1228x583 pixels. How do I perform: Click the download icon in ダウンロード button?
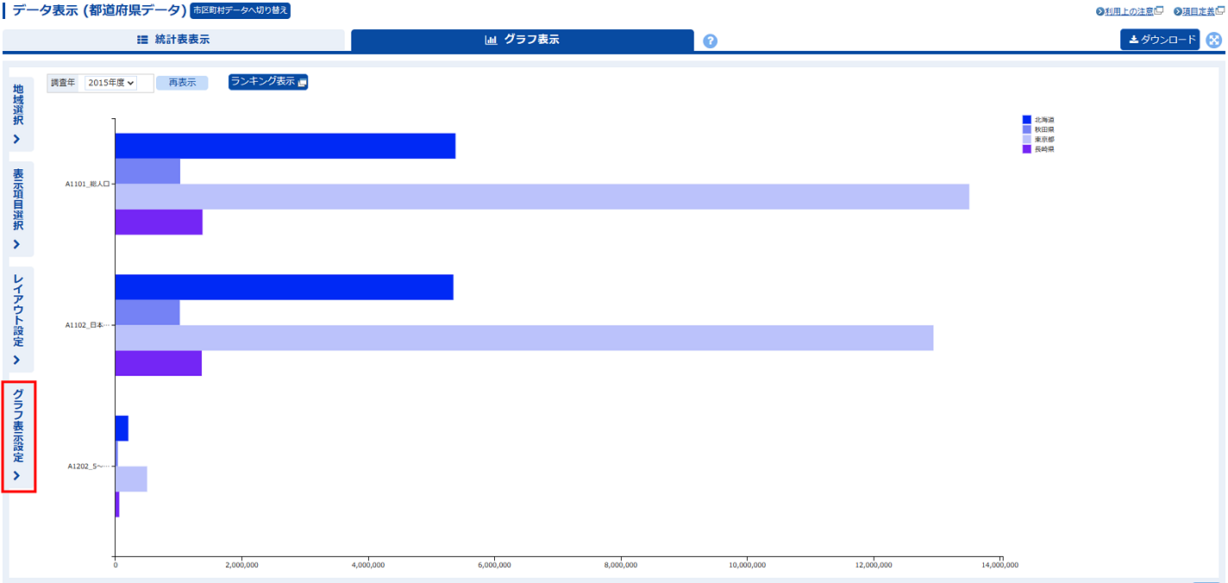click(1134, 41)
